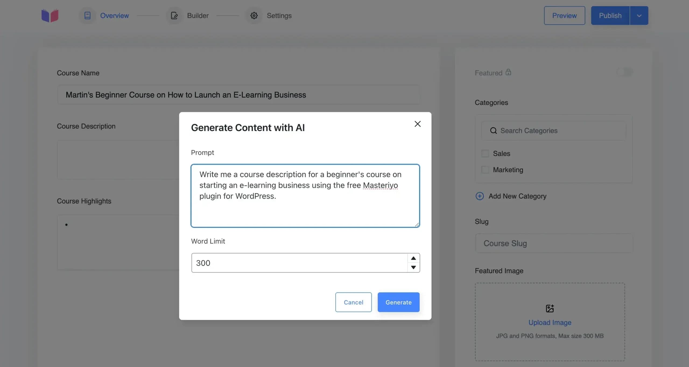Check the Sales category checkbox
689x367 pixels.
(x=485, y=153)
